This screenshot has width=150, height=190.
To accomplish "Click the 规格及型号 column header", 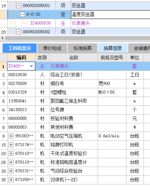I will click(112, 57).
